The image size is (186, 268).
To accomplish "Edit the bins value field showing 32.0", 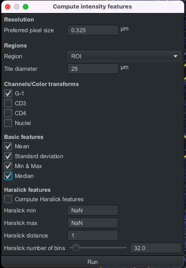I will coord(156,248).
